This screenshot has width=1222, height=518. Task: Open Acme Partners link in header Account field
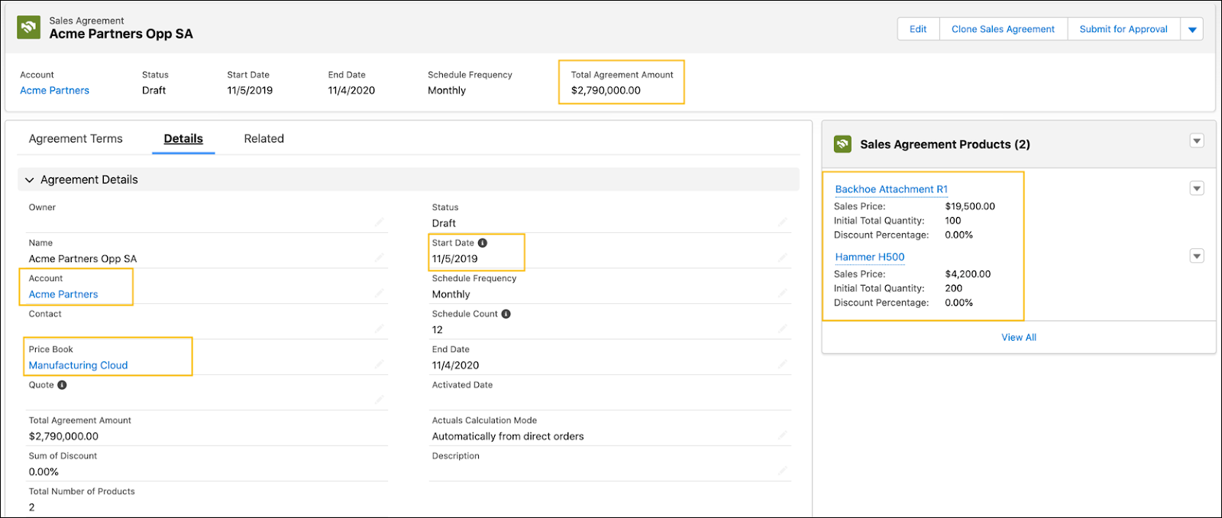[55, 90]
